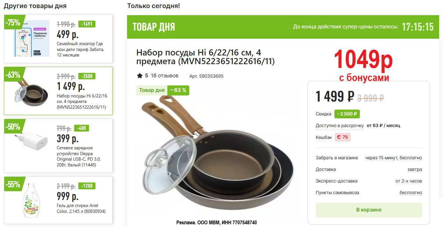Click 'бесплатно' pickup points link
Screen dimensions: 444x227
(411, 192)
